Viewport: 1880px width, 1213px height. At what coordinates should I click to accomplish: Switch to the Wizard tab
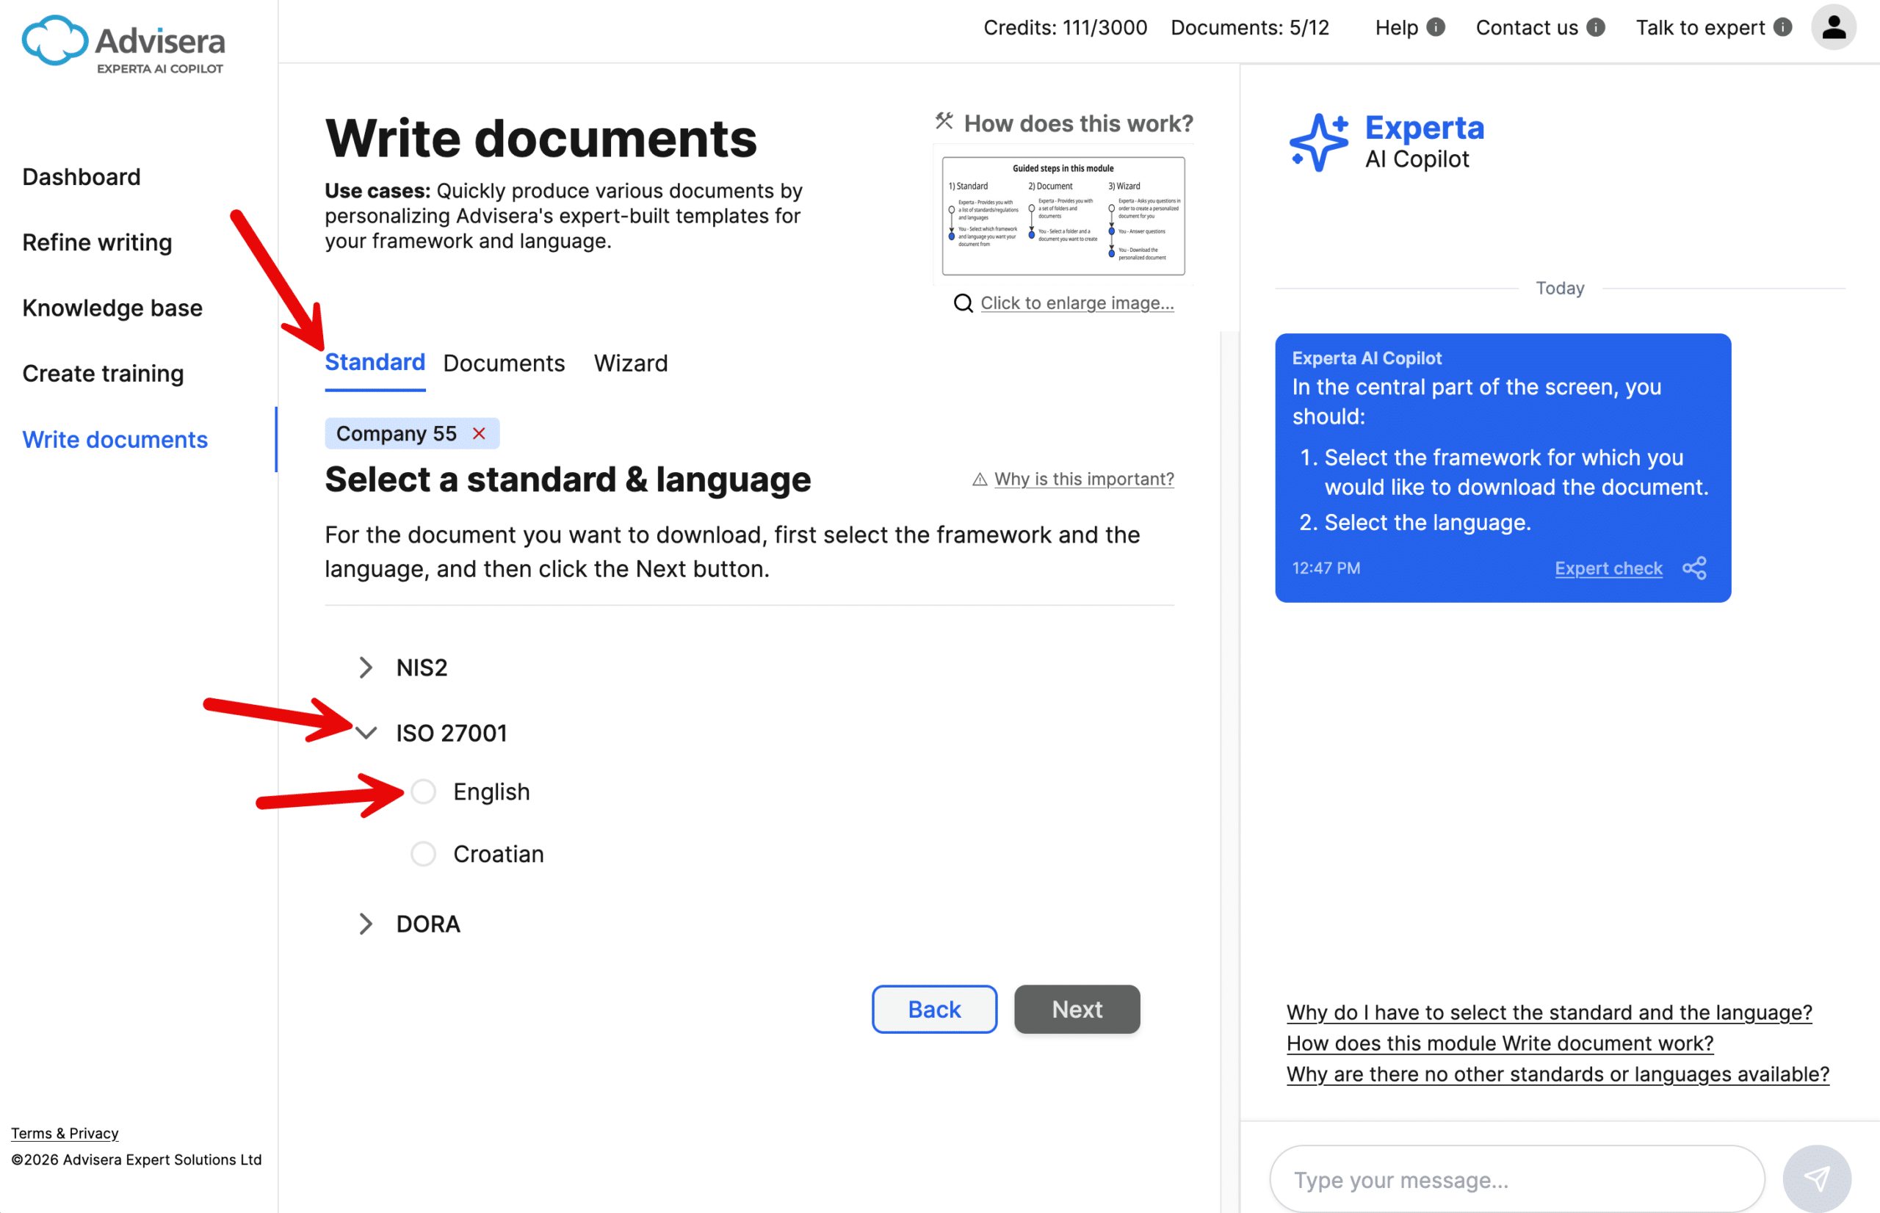click(x=630, y=363)
